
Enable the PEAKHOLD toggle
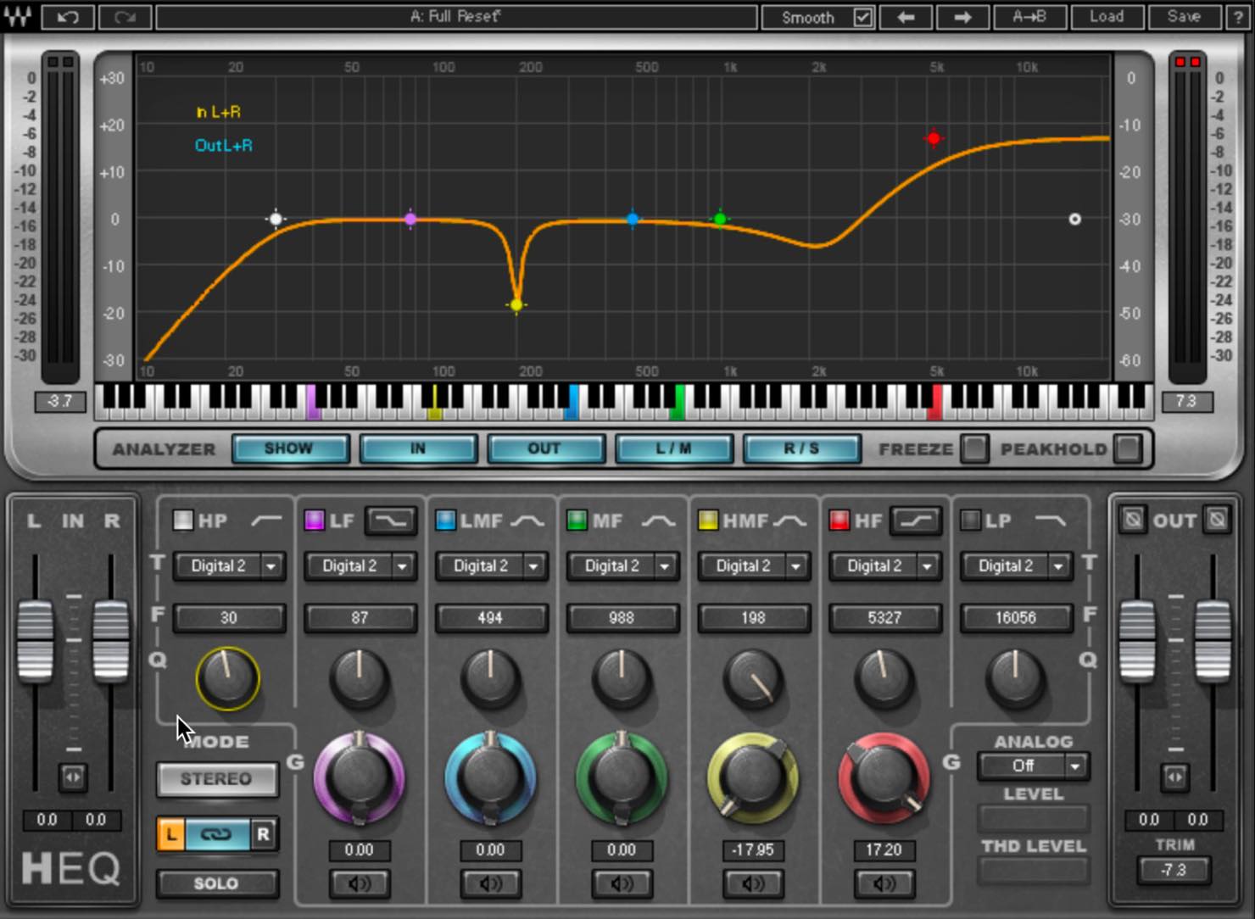[x=1128, y=448]
